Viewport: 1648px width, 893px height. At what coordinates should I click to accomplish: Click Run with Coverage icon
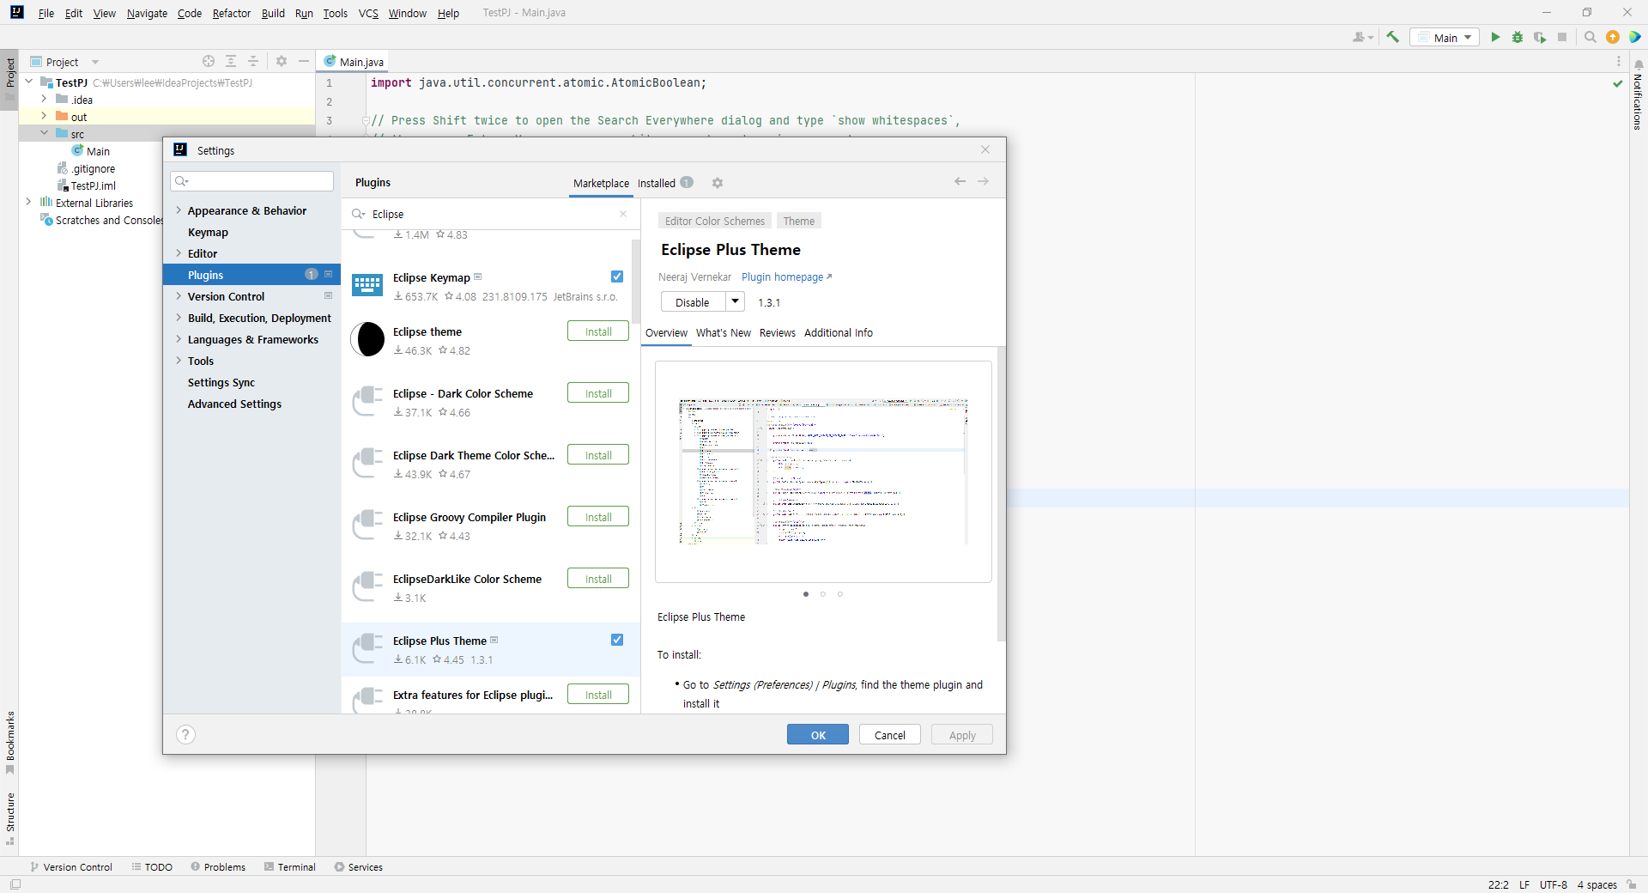tap(1540, 37)
